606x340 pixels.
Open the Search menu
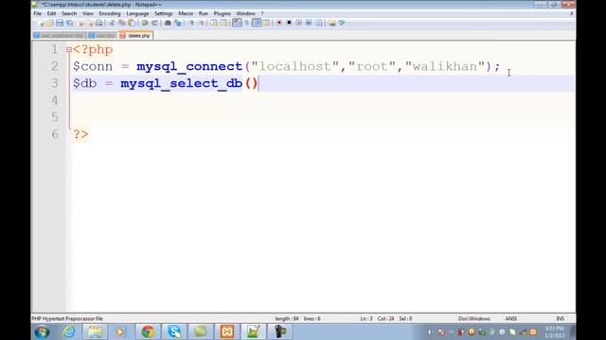(x=69, y=13)
